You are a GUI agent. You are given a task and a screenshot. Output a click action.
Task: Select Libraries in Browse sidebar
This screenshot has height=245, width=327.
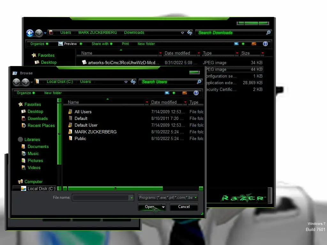pos(32,140)
